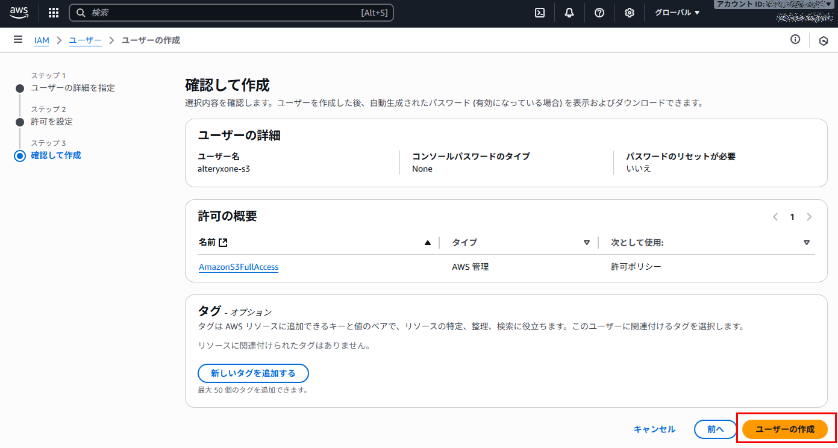Open settings gear in the top bar
This screenshot has height=448, width=838.
point(630,13)
